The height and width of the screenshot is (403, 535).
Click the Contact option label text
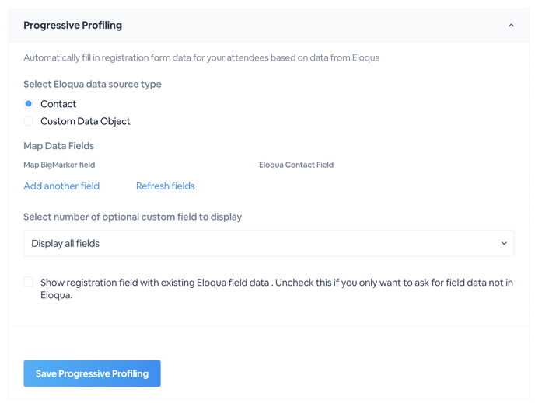[x=58, y=104]
